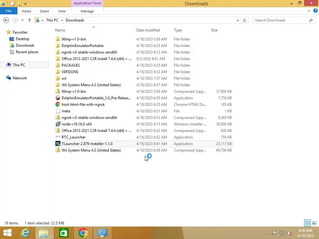Open Windows Store from taskbar

coord(64,233)
